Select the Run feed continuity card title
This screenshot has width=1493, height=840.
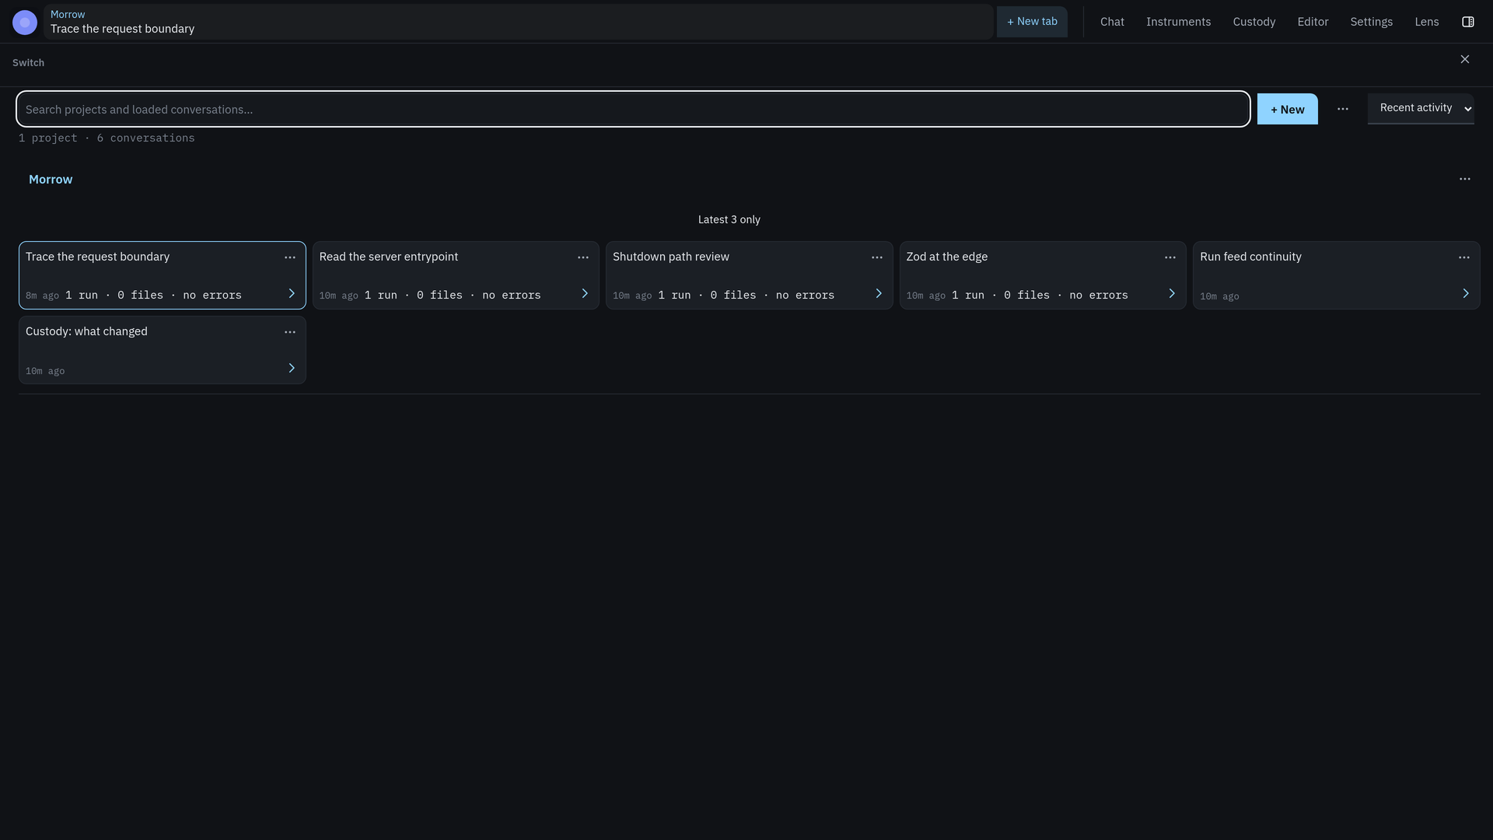pyautogui.click(x=1250, y=257)
